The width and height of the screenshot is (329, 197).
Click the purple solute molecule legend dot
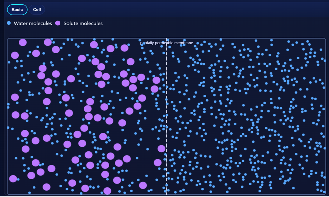(58, 23)
